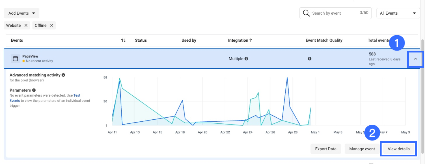The image size is (429, 164).
Task: Open the Add Events dropdown
Action: (21, 13)
